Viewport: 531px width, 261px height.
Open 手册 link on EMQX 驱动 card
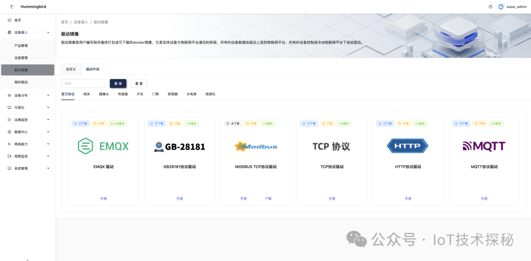(x=103, y=199)
